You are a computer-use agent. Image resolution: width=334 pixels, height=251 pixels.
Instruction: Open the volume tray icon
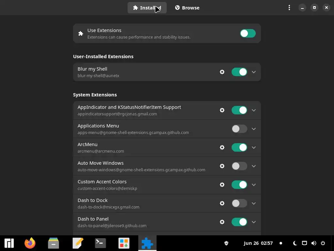click(314, 243)
